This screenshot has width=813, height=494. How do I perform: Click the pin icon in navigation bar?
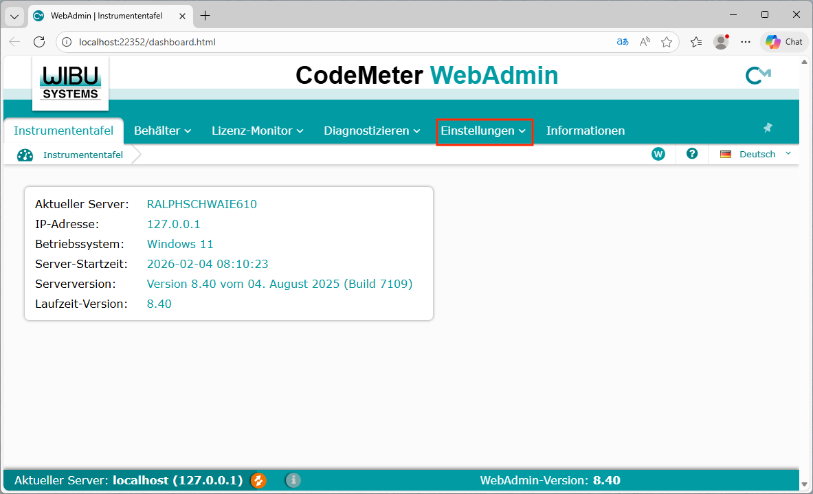(768, 128)
